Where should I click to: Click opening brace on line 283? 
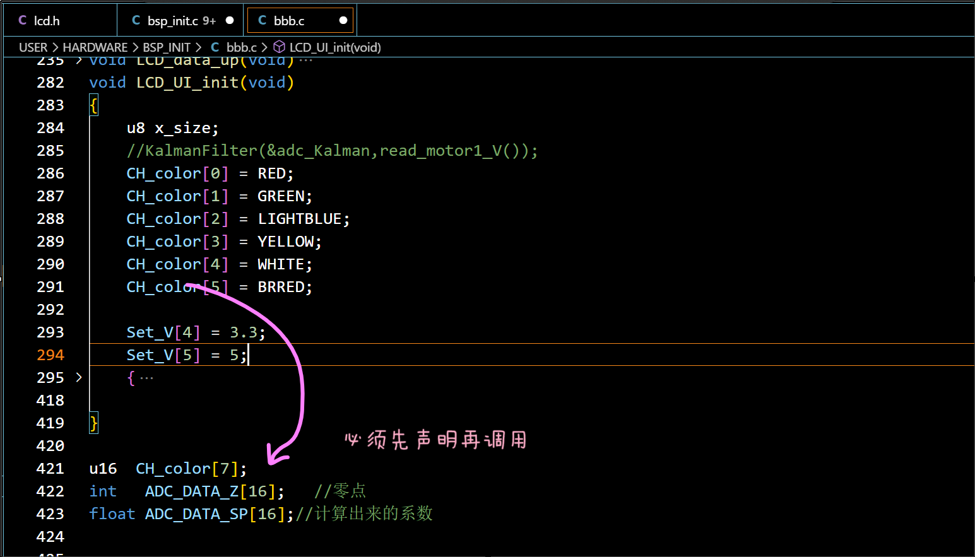click(x=94, y=105)
